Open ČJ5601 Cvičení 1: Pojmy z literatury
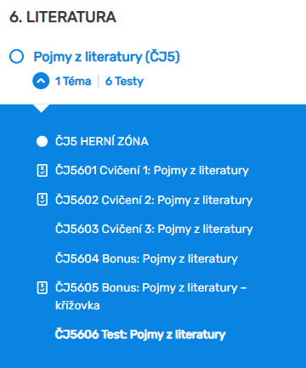306x368 pixels. [x=152, y=171]
